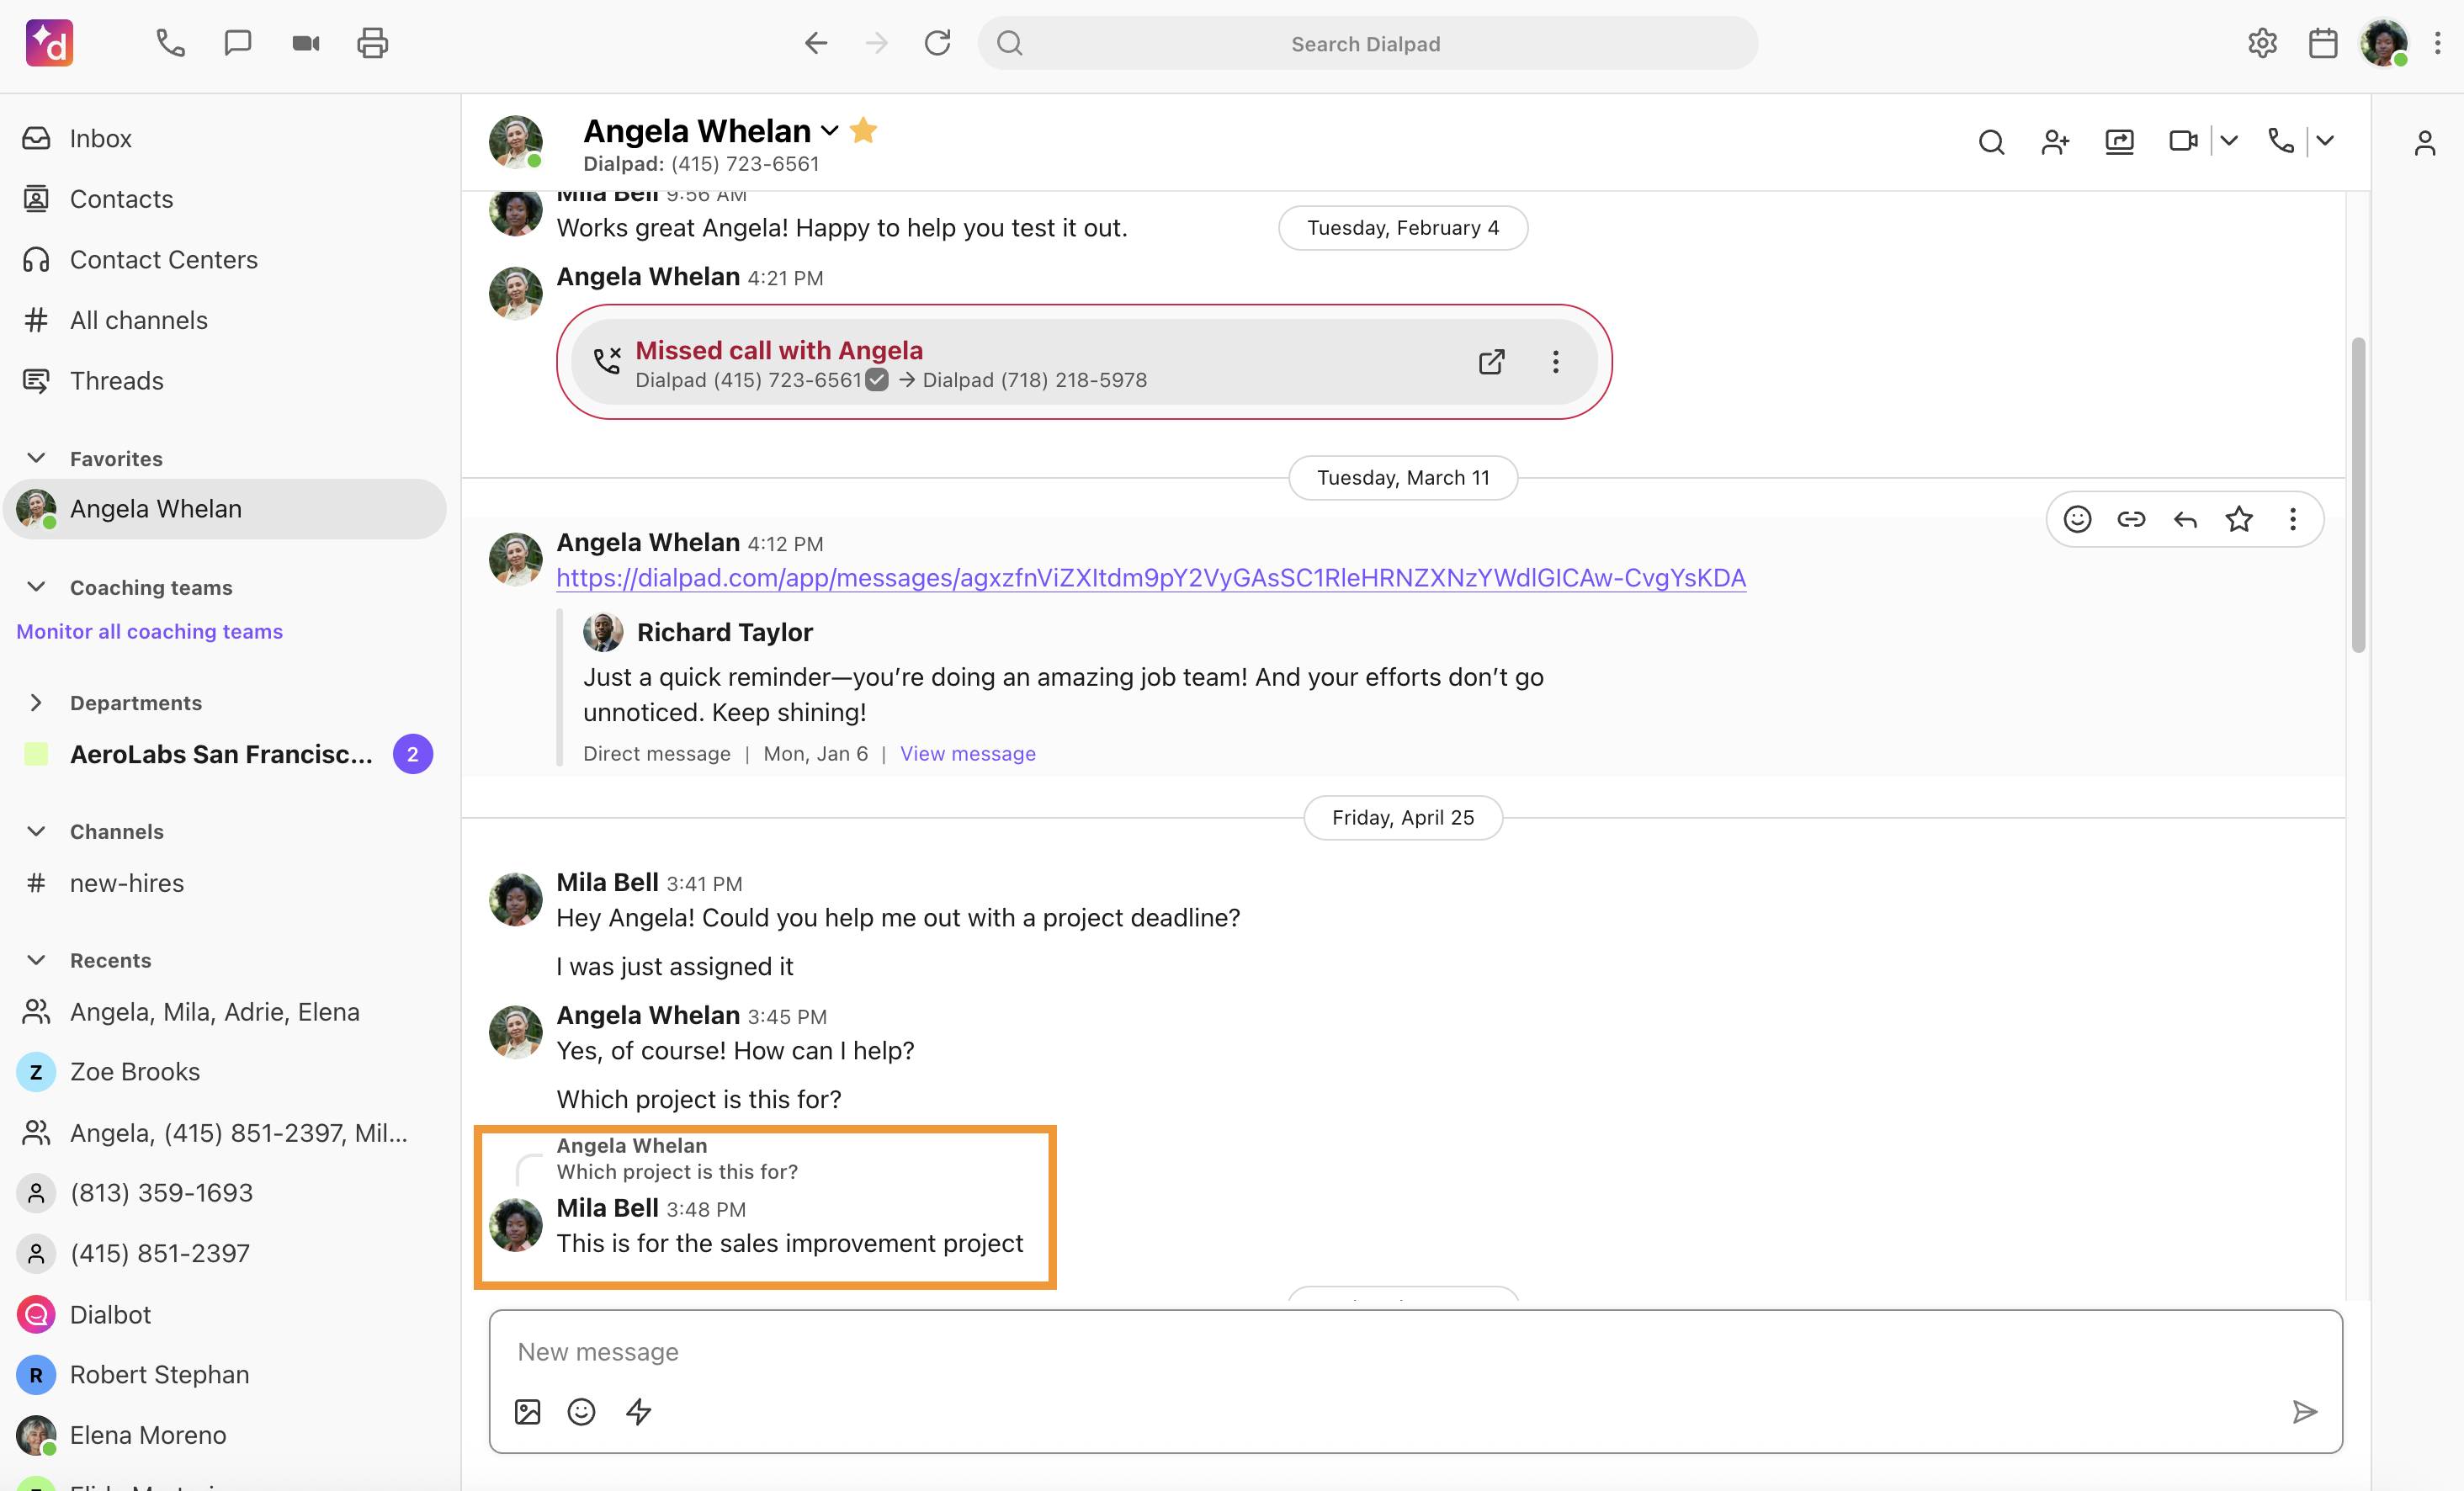
Task: Search within the Angela Whelan conversation
Action: [1992, 142]
